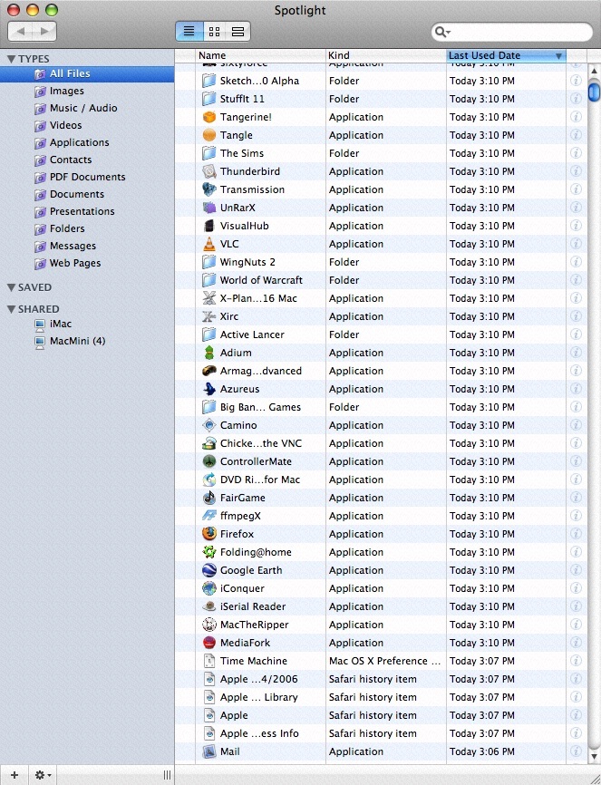Click the scrollbar down arrow
Screen dimensions: 601x785
(594, 756)
